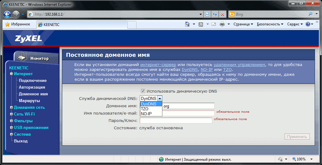
Task: Click the Применить button
Action: (x=297, y=137)
